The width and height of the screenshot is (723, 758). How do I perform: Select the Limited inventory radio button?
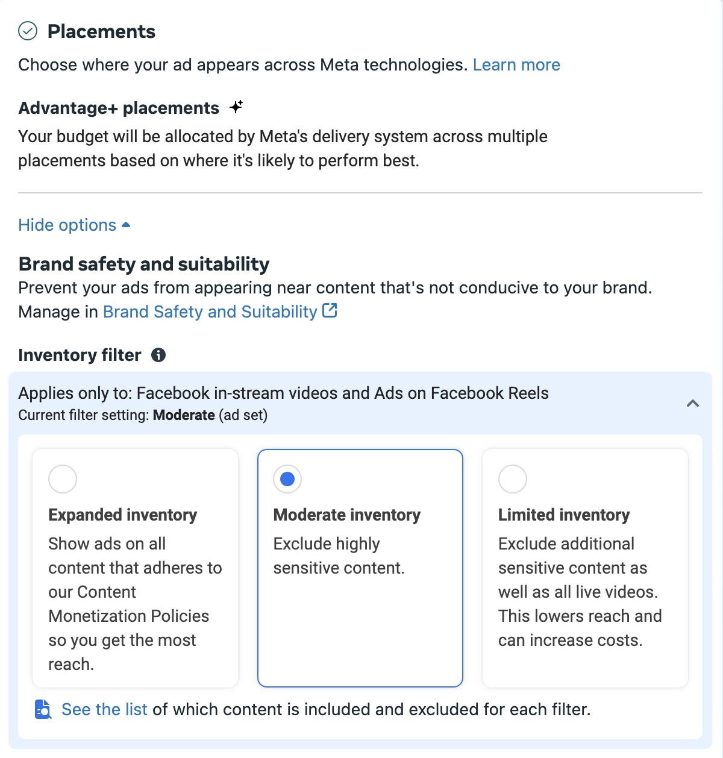[513, 479]
